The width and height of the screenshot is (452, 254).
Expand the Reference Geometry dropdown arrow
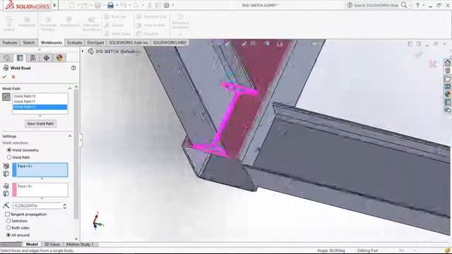181,35
